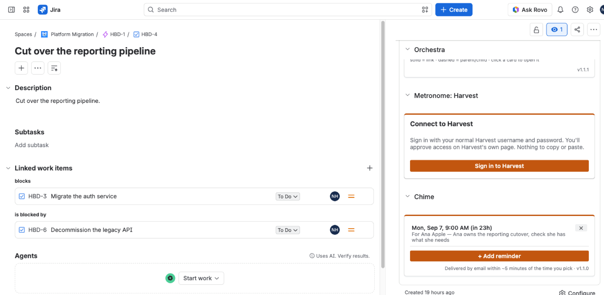604x295 pixels.
Task: Open the HBD-6 To Do status dropdown
Action: pyautogui.click(x=288, y=230)
